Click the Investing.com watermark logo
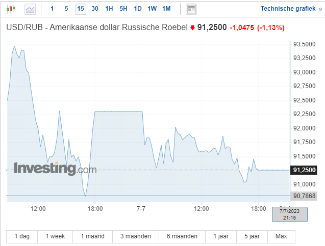325x246 pixels. 55,168
